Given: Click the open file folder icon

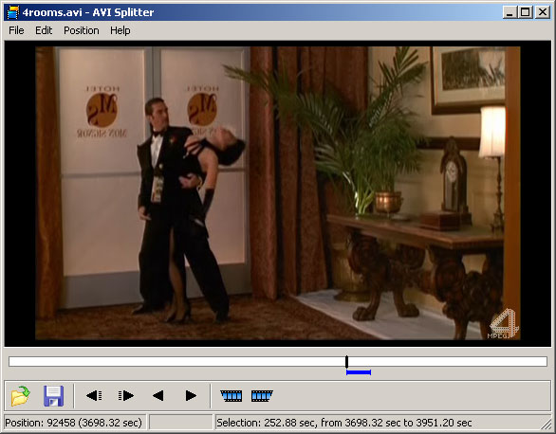Looking at the screenshot, I should 21,395.
